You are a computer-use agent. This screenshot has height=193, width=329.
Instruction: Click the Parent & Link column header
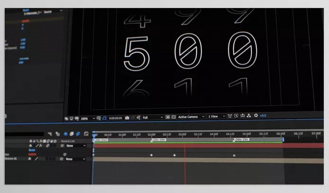(x=68, y=141)
